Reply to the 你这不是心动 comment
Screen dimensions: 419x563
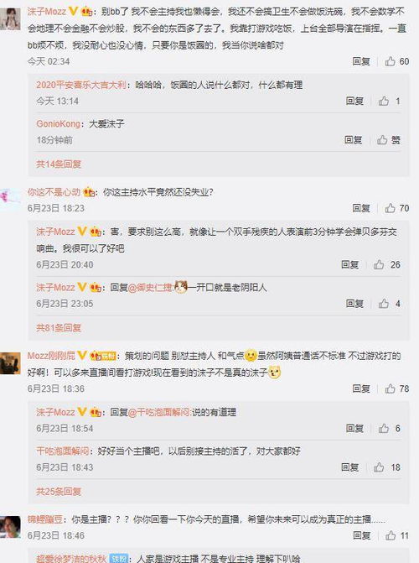pyautogui.click(x=361, y=208)
